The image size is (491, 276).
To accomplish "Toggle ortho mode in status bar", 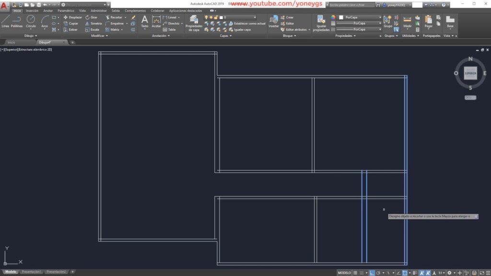I will click(x=372, y=273).
